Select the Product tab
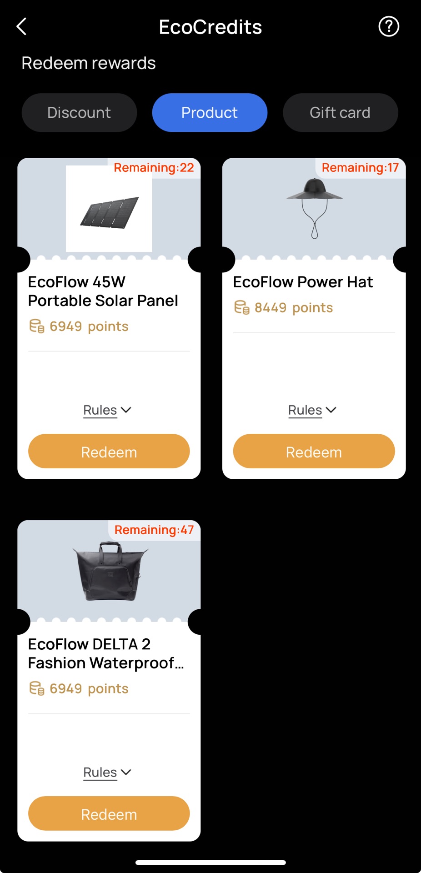The image size is (421, 873). pyautogui.click(x=210, y=113)
